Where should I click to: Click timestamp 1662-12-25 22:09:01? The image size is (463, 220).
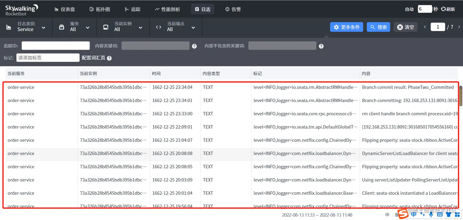coord(172,127)
